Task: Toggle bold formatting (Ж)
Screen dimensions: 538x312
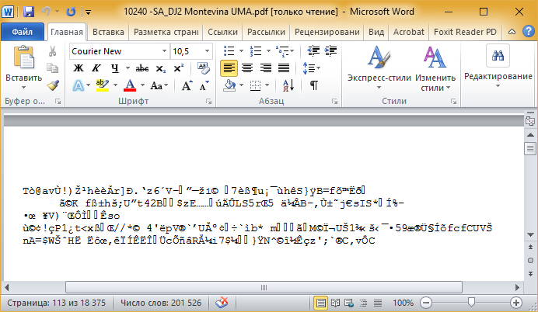Action: [79, 68]
